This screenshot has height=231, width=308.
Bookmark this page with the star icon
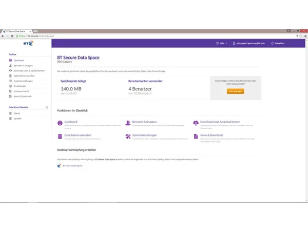pos(298,36)
